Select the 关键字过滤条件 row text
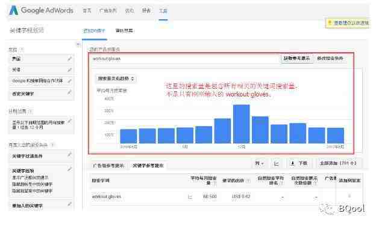The image size is (376, 225). click(27, 156)
